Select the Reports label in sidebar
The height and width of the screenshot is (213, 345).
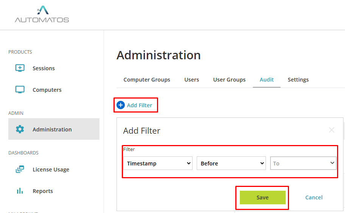point(43,191)
